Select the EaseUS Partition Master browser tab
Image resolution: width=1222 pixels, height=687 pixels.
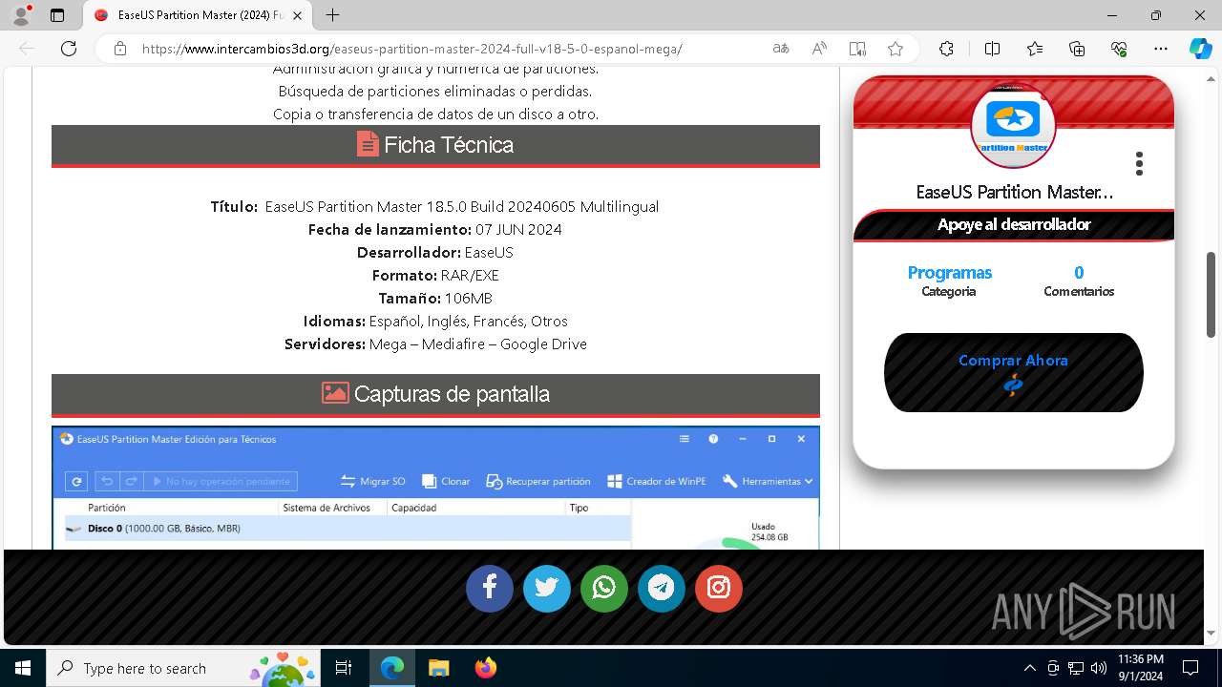pos(198,15)
